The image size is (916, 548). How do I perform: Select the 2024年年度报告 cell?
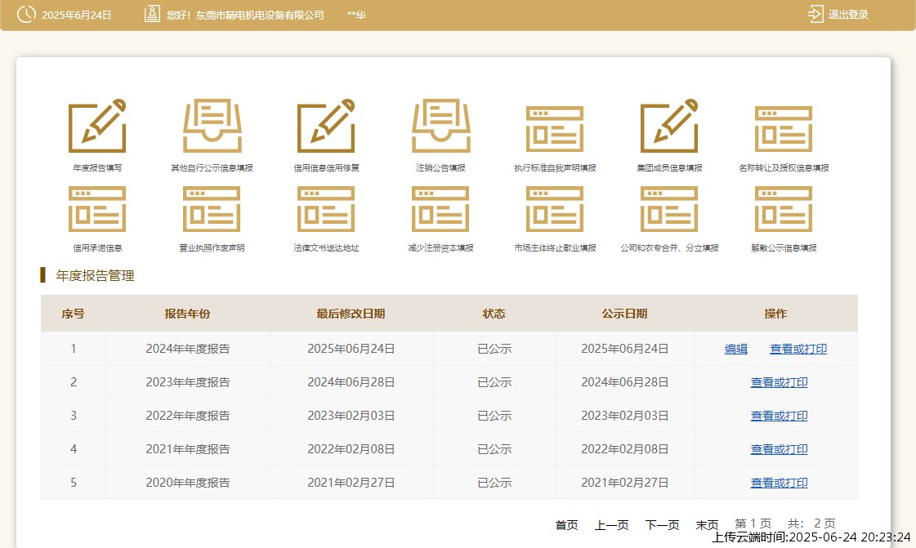188,349
